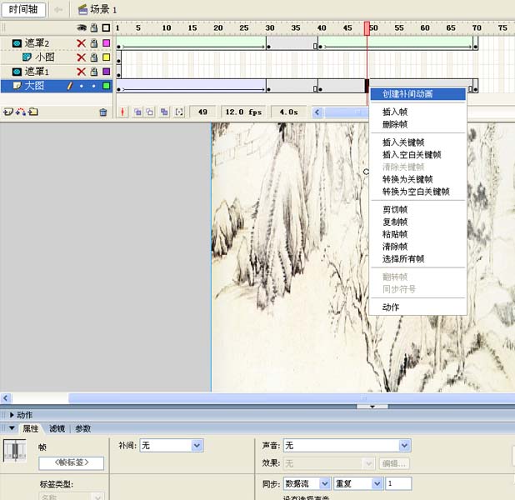Click the add motion guide layer icon
This screenshot has width=515, height=500.
click(21, 112)
